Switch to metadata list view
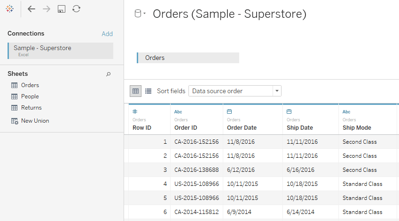399x221 pixels. click(148, 91)
